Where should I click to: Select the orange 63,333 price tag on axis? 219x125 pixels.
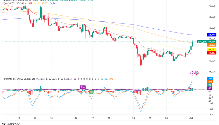[x=212, y=45]
